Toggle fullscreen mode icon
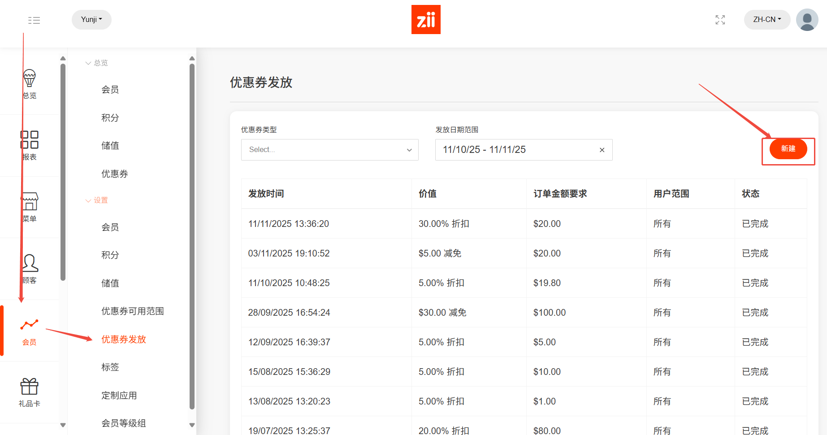The width and height of the screenshot is (827, 435). point(720,20)
